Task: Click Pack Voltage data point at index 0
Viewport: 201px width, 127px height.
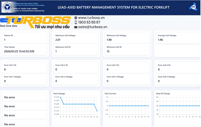Action: pyautogui.click(x=61, y=97)
